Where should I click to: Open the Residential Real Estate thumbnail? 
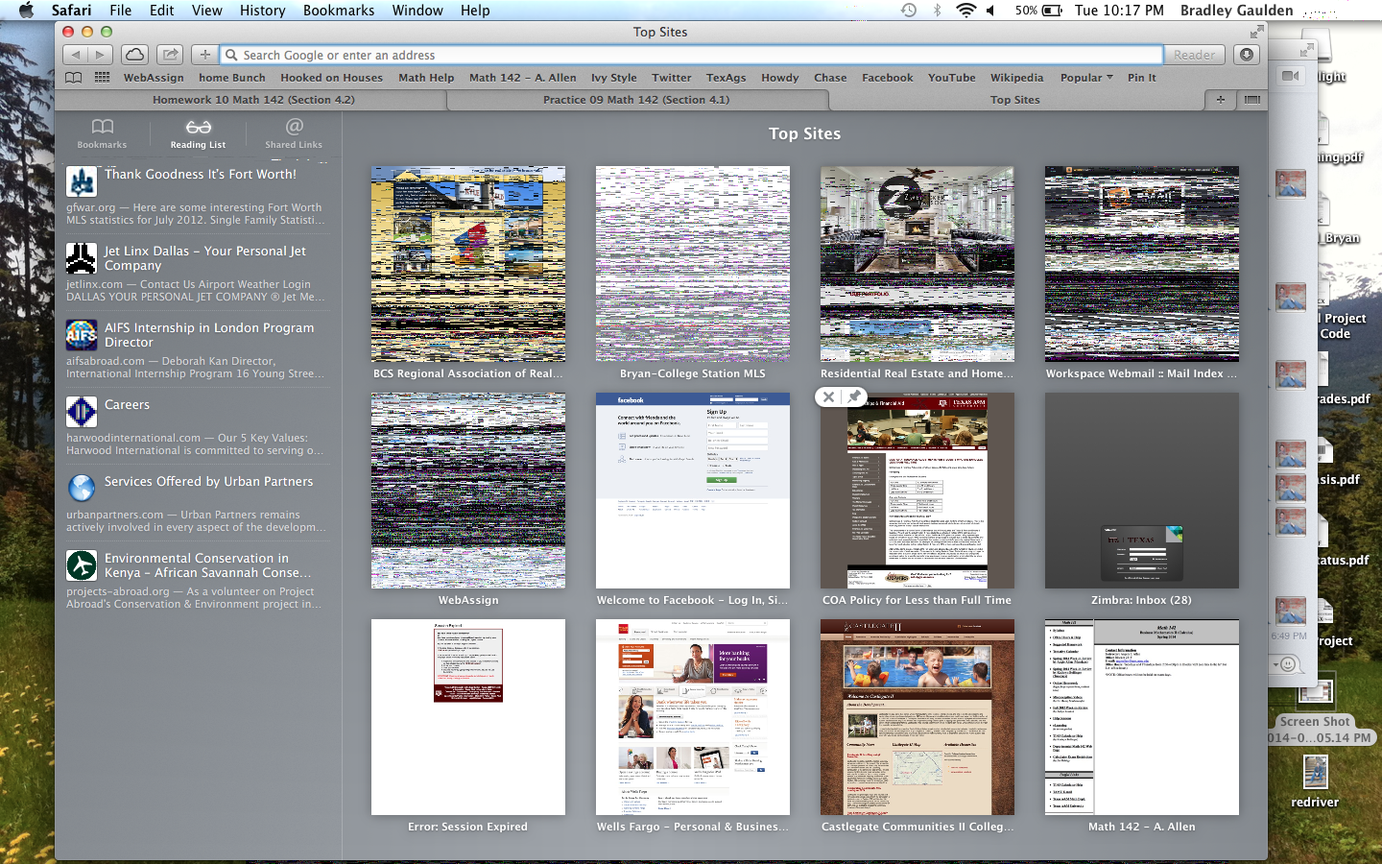click(917, 264)
